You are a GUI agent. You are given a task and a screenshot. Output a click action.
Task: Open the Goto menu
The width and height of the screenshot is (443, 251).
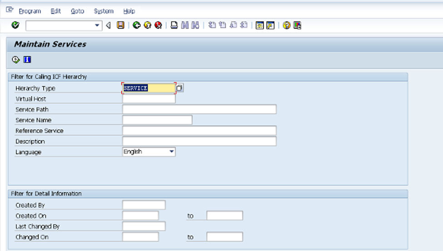pyautogui.click(x=77, y=11)
